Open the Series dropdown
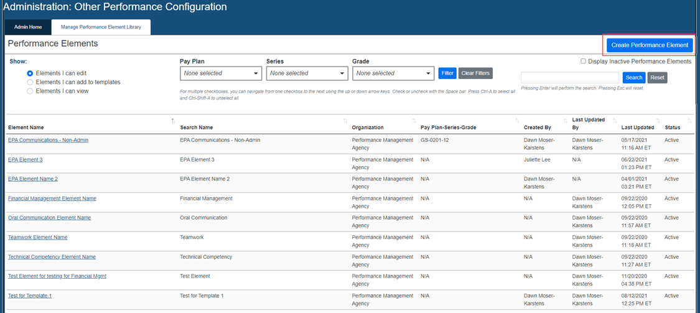This screenshot has width=700, height=313. (x=307, y=73)
